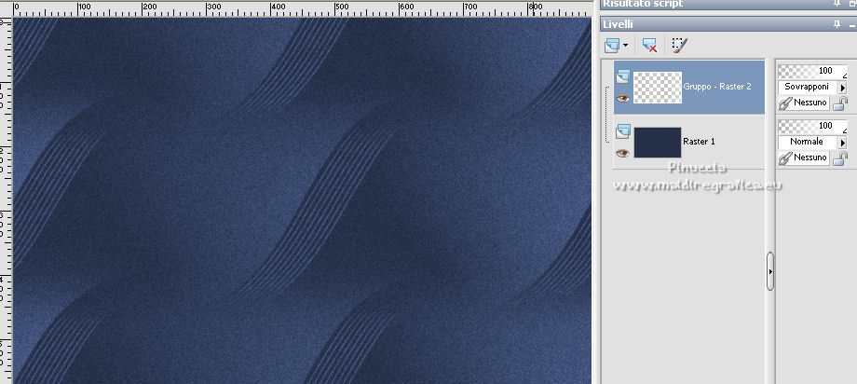Select the Gruppo - Raster 2 layer thumbnail

point(658,88)
